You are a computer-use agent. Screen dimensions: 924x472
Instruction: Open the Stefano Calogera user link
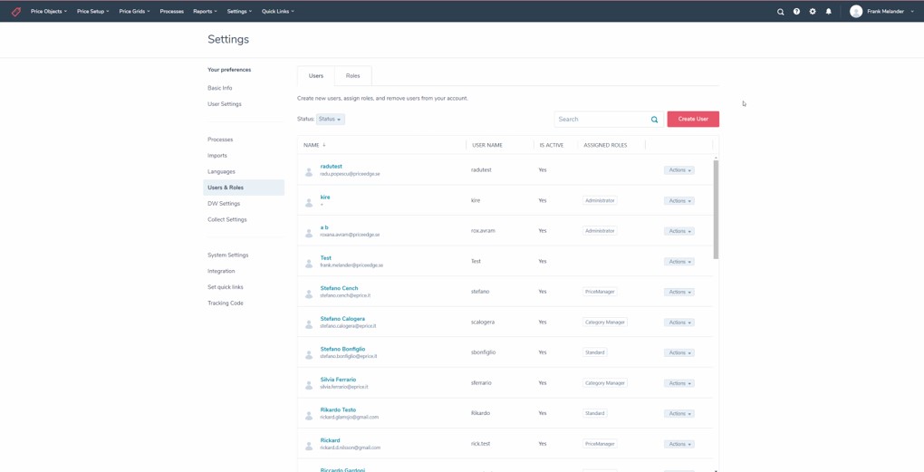point(342,319)
